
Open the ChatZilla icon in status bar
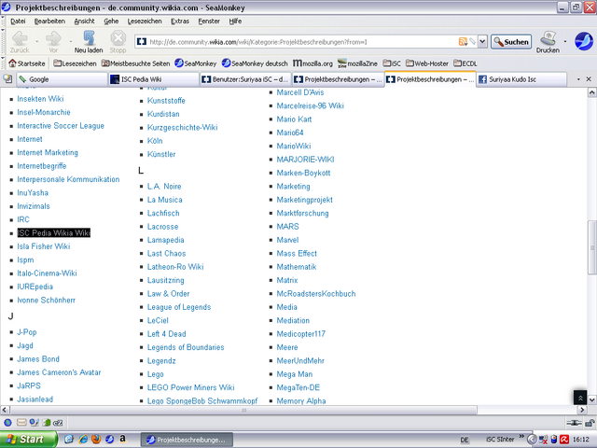(58, 423)
